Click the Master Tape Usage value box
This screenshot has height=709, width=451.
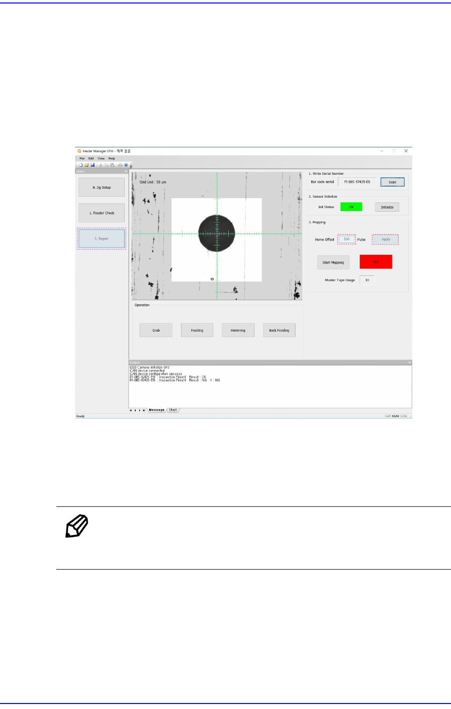[367, 280]
